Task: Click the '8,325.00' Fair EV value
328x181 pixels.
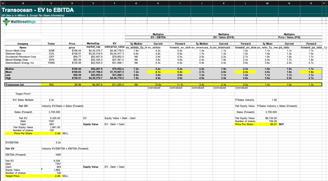Action: [x=52, y=118]
